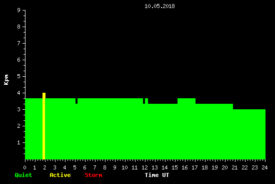Viewport: 275px width, 184px height.
Task: Click the value 9 on Kp axis
Action: pos(19,10)
